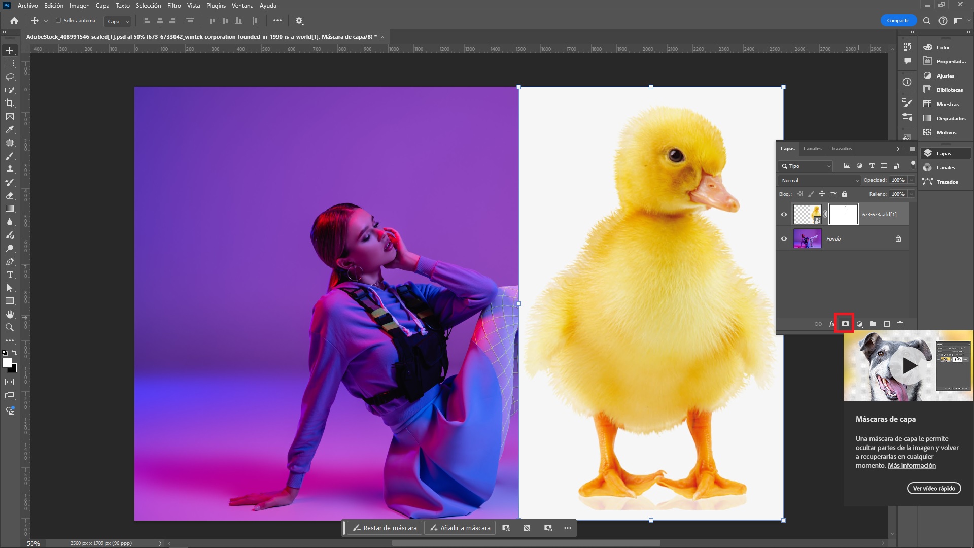Collapse the Capas panel with double chevron
Screen dimensions: 974x548
coord(899,149)
